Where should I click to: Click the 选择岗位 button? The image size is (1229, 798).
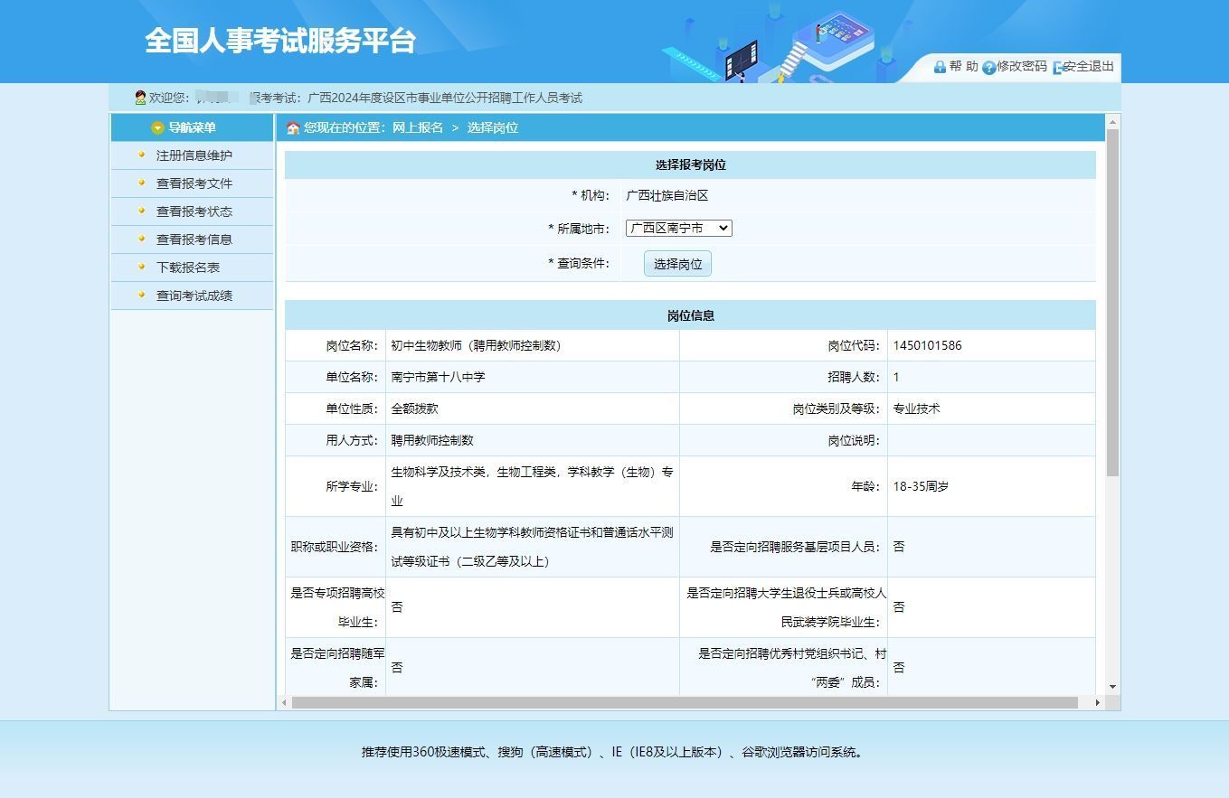(x=678, y=264)
